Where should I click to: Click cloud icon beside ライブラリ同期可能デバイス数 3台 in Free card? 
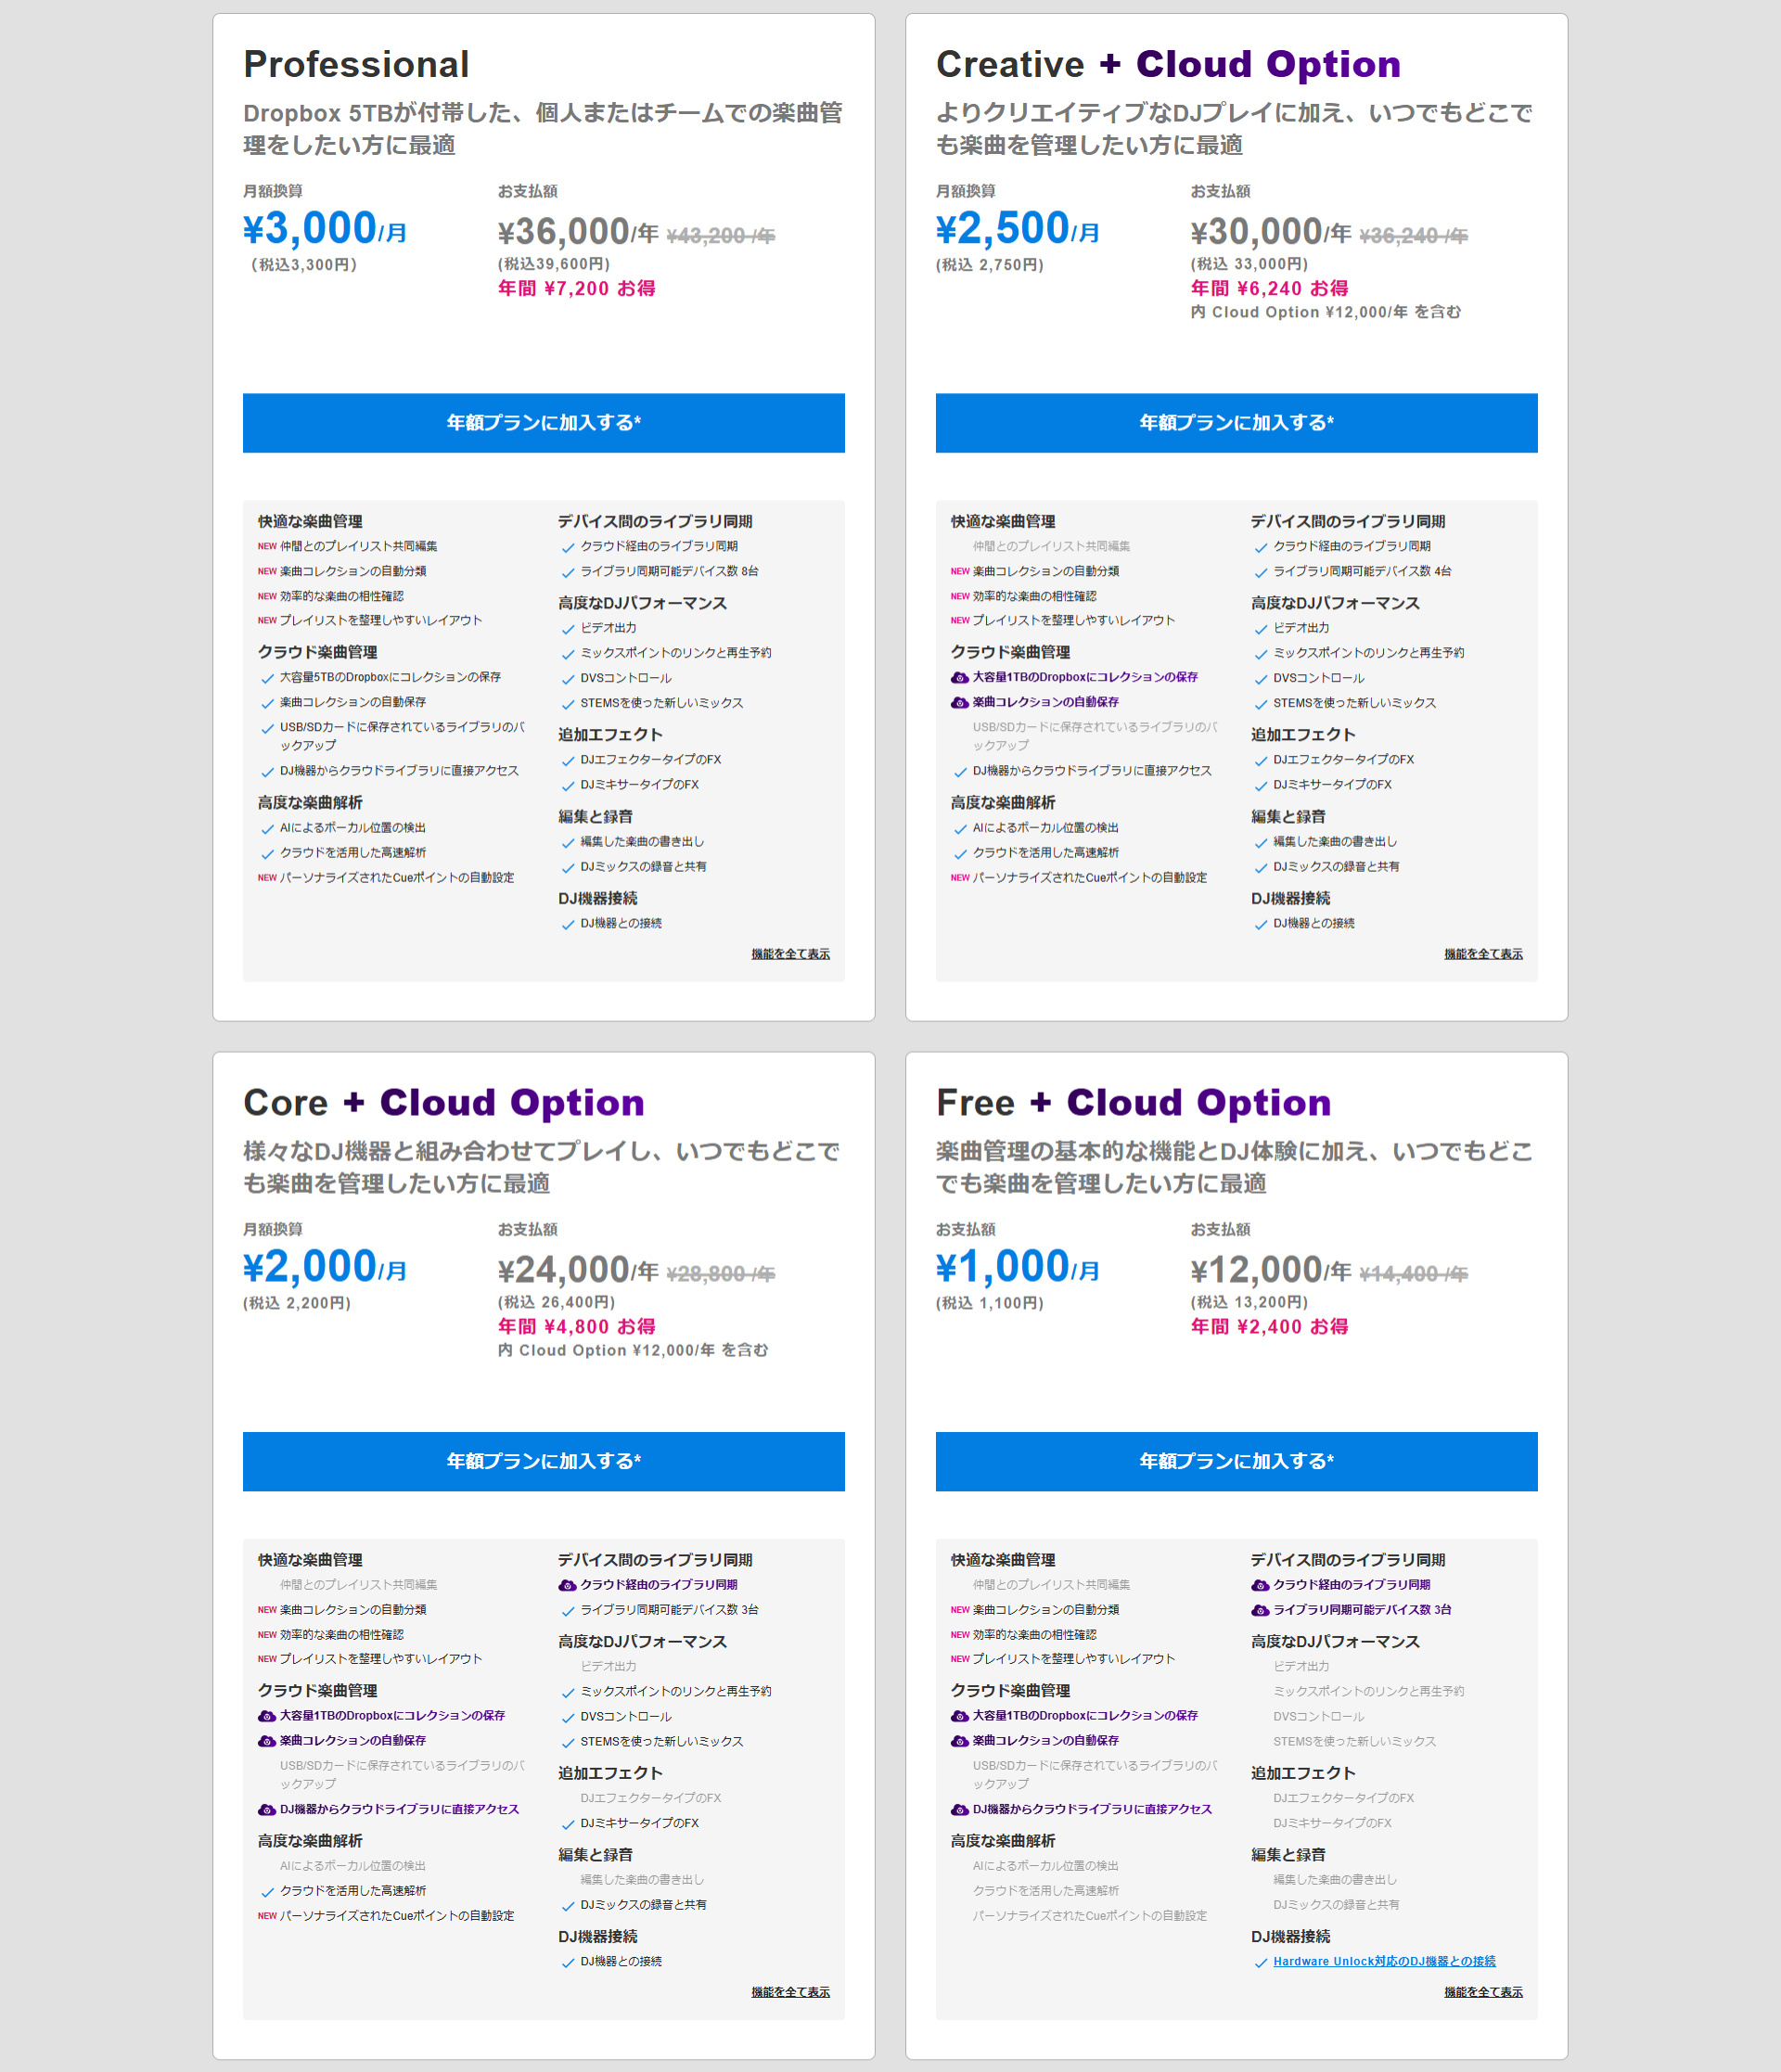[1260, 1610]
